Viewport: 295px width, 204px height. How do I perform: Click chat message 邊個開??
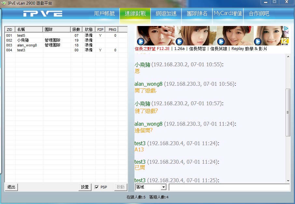point(144,131)
